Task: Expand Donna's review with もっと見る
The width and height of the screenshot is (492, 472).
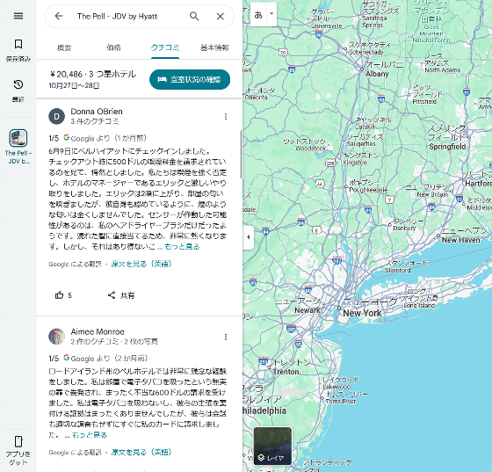Action: point(182,247)
